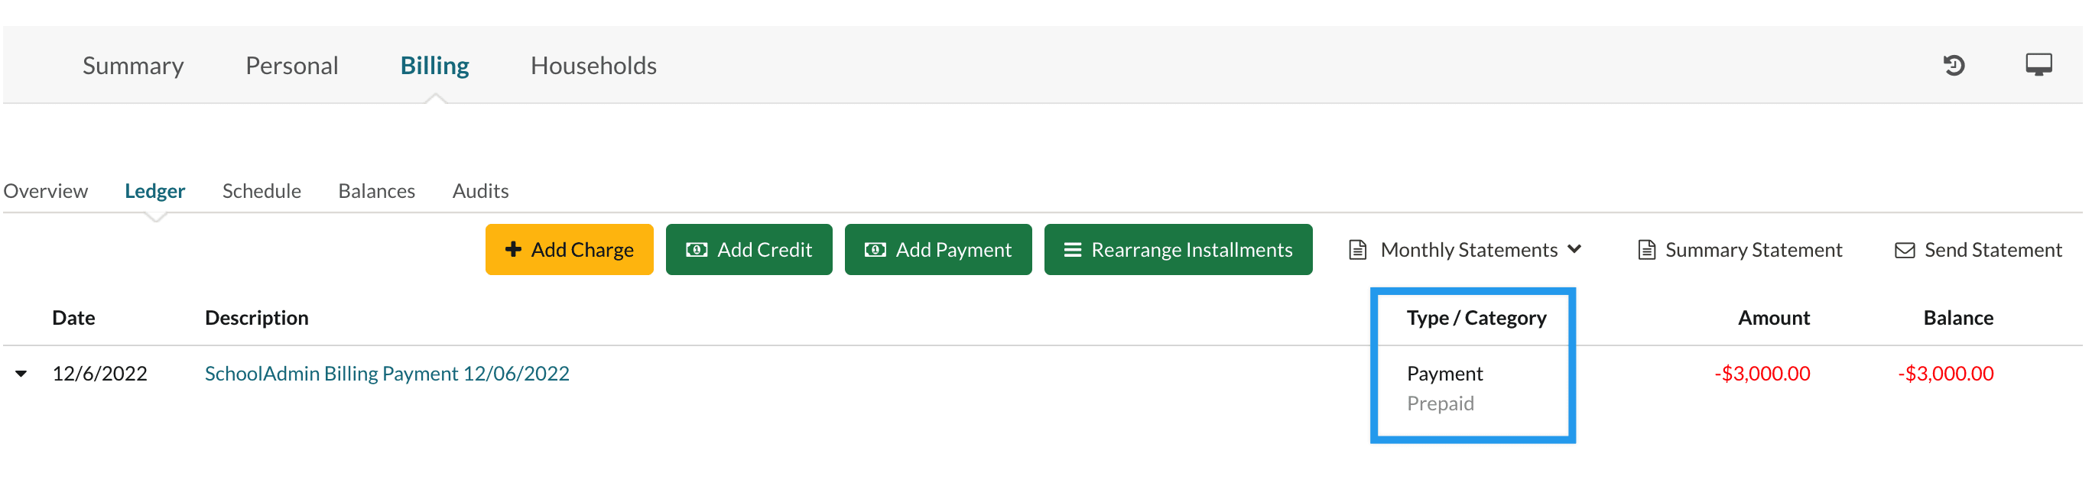Click the plus icon on Add Charge
The image size is (2092, 486).
coord(513,249)
